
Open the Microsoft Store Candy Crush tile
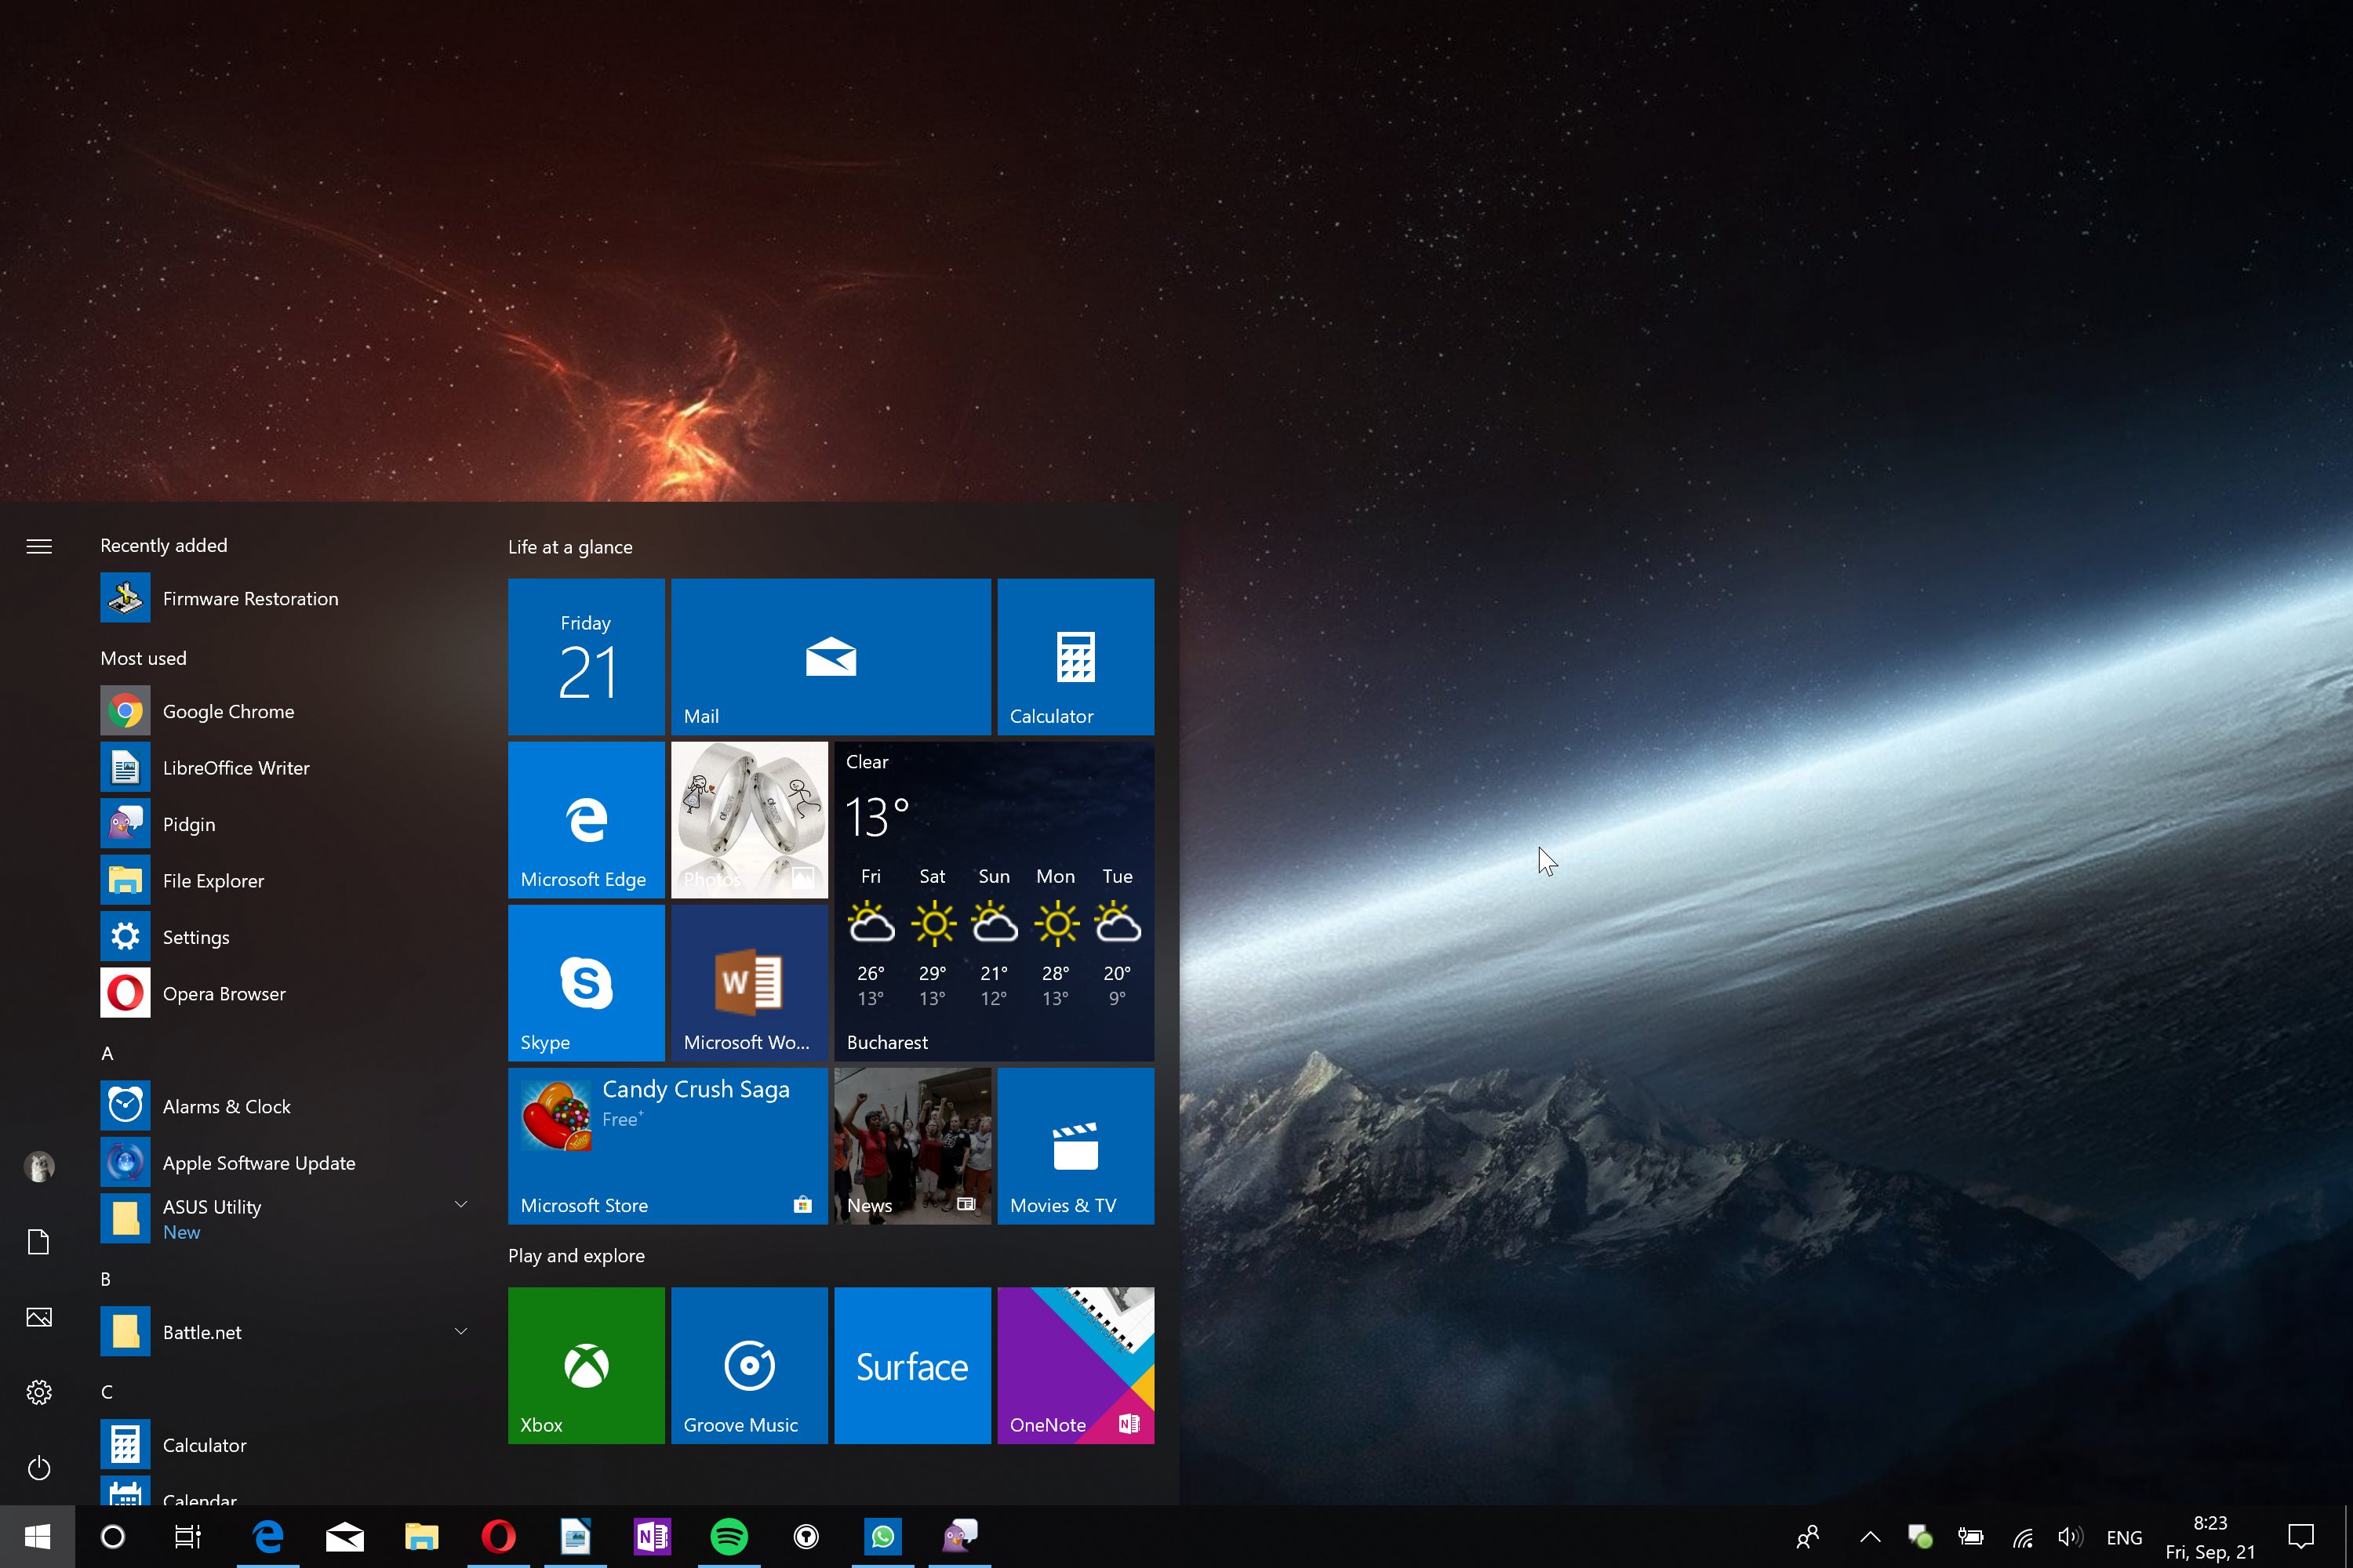click(x=667, y=1146)
